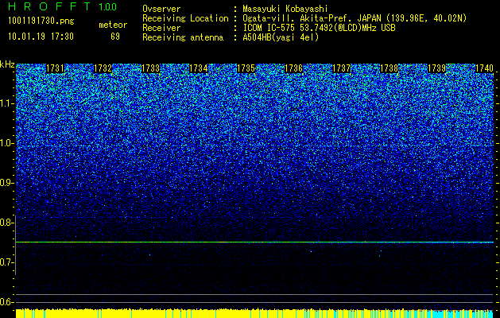Click the 0.7 kHz axis label
This screenshot has width=500, height=318.
(7, 262)
